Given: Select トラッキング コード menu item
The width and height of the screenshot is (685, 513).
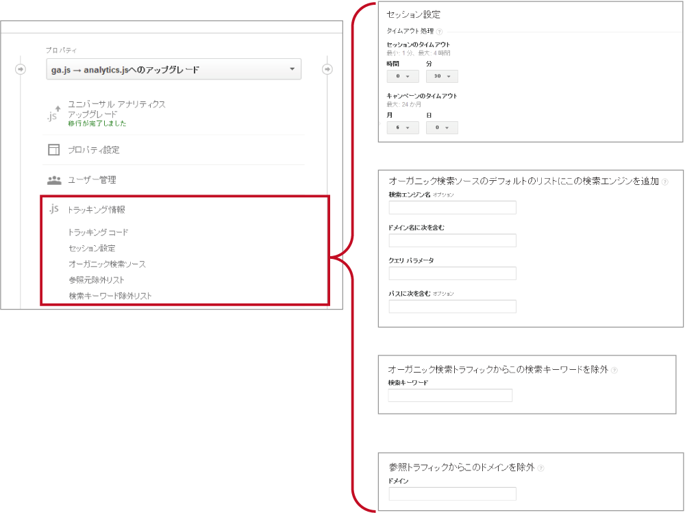Looking at the screenshot, I should pyautogui.click(x=99, y=232).
